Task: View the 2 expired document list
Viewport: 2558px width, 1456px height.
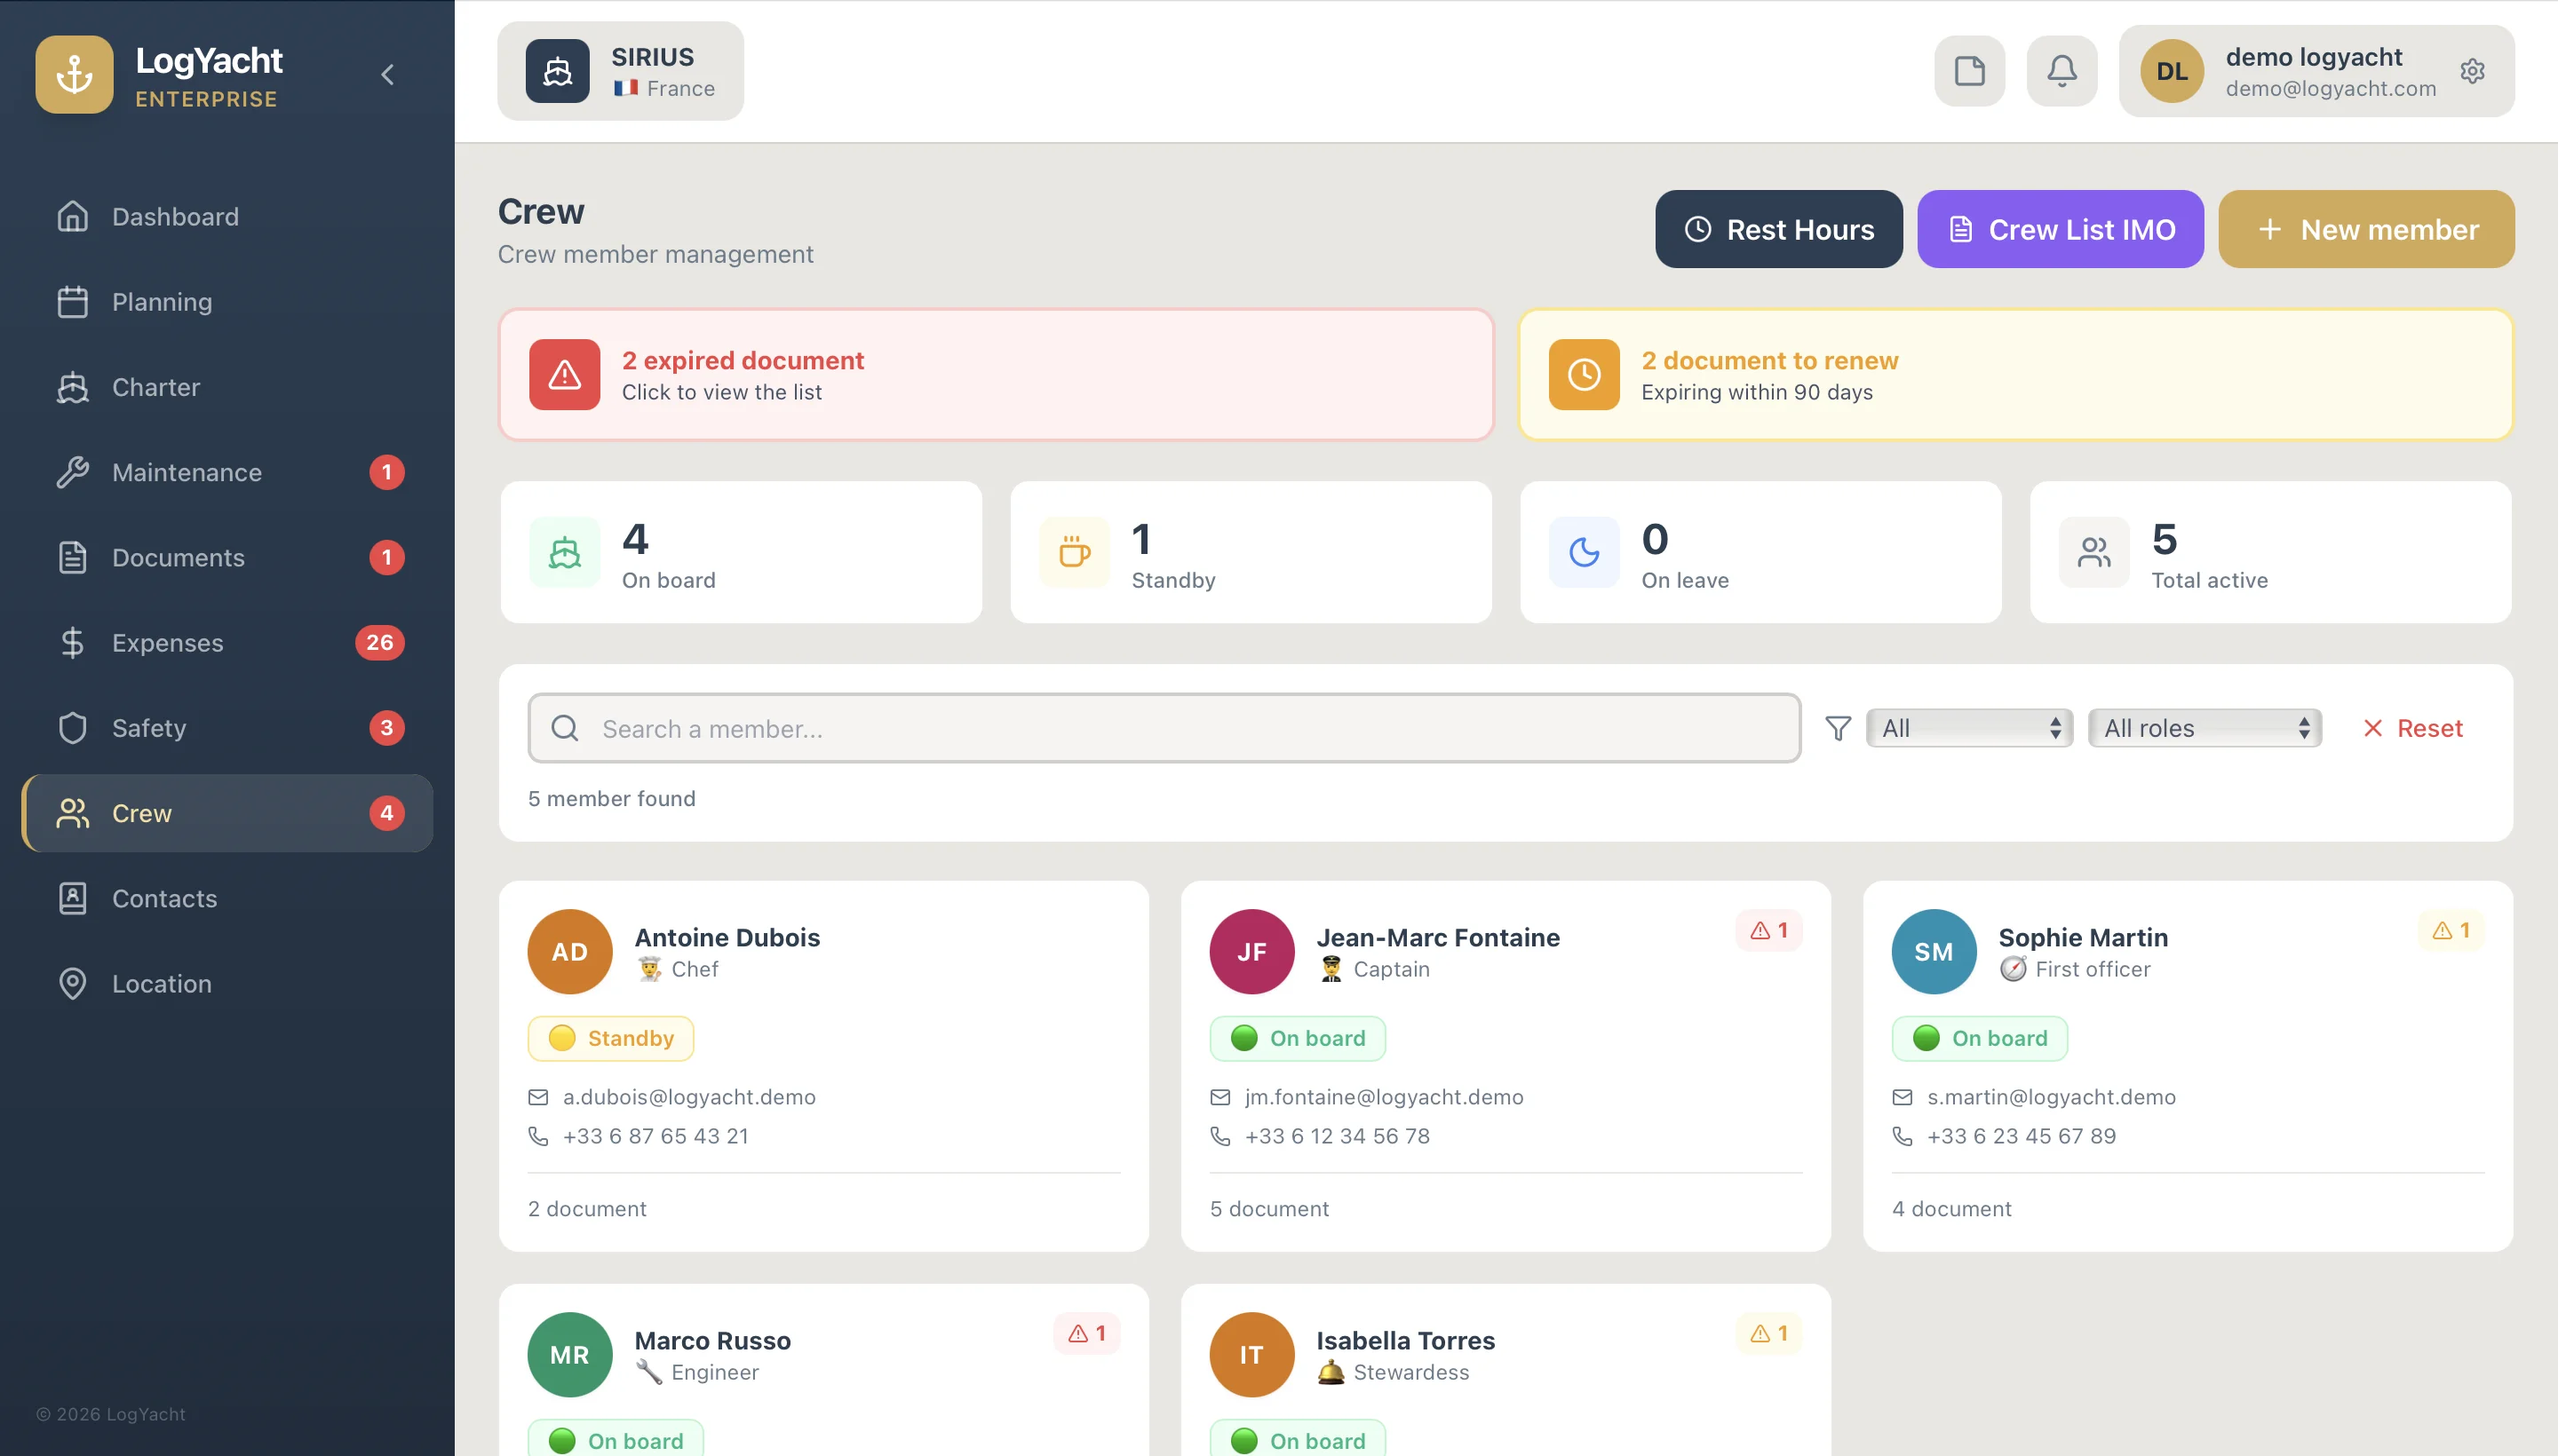Action: pos(997,375)
